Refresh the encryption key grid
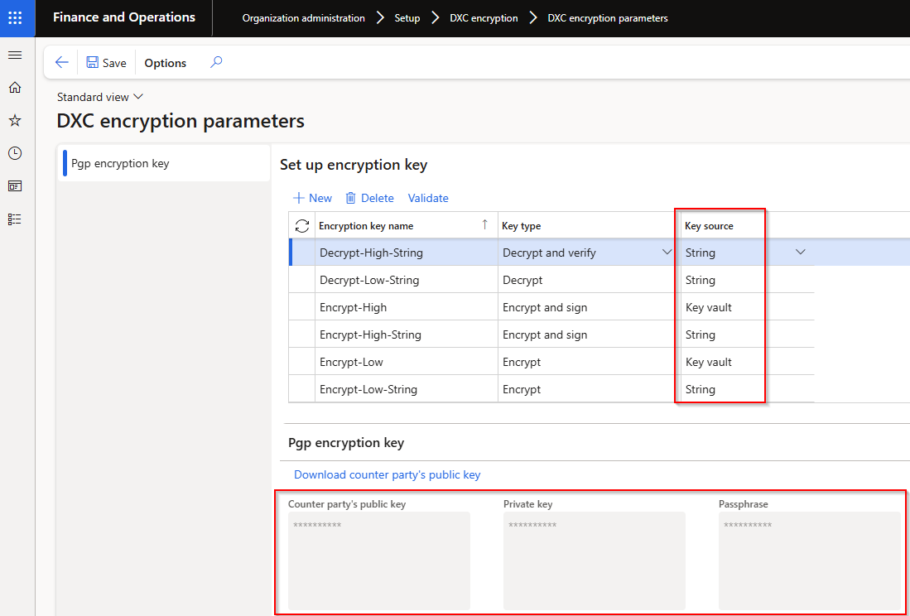Viewport: 910px width, 616px height. (302, 225)
